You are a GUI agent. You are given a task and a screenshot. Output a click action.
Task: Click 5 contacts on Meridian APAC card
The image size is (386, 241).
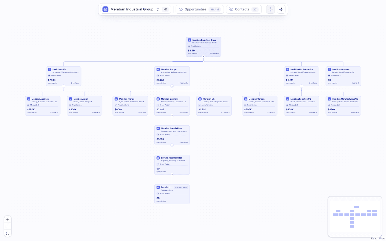click(x=75, y=83)
